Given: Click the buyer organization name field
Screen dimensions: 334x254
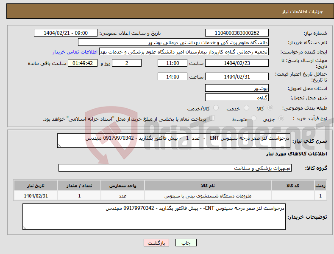Looking at the screenshot, I should [x=173, y=42].
